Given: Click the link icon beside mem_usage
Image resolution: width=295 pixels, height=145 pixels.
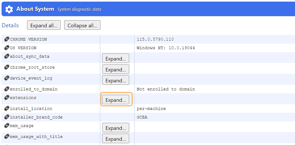Looking at the screenshot, I should tap(7, 126).
